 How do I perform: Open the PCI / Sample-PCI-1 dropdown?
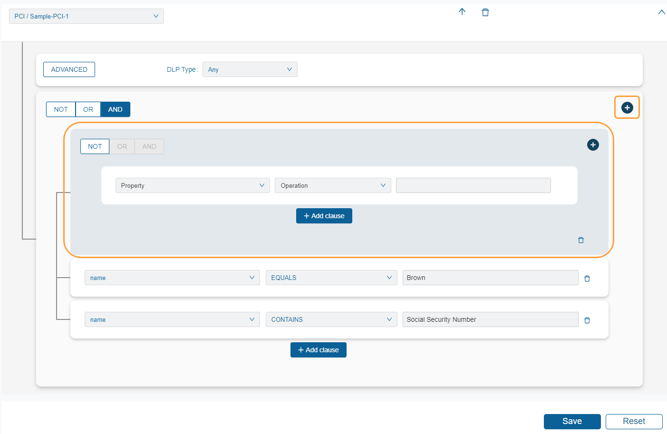87,16
